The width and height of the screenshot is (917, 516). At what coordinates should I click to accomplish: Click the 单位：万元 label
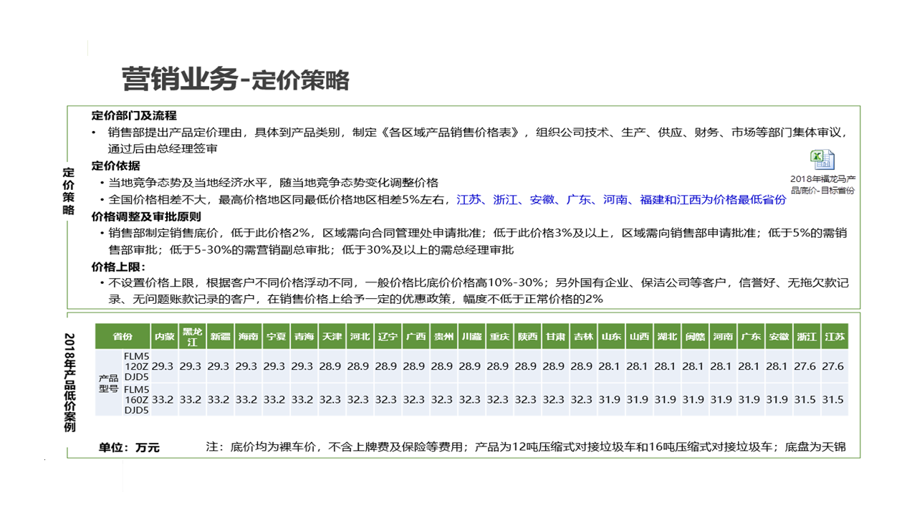pyautogui.click(x=129, y=448)
